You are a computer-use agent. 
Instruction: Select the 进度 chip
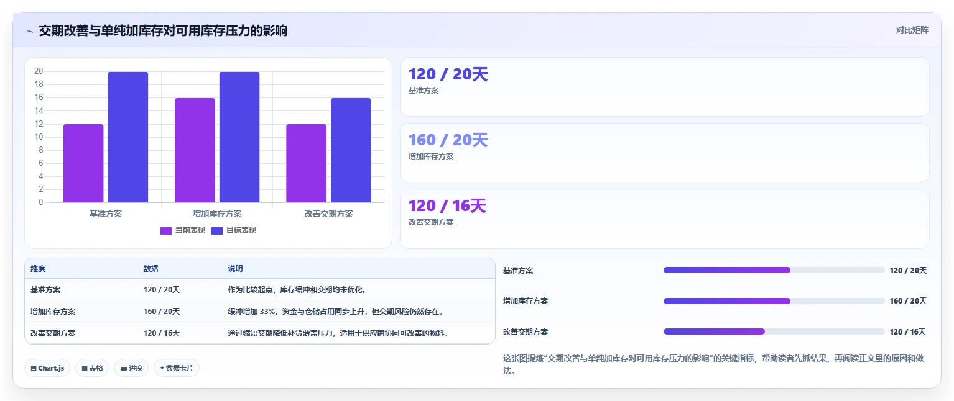(131, 368)
